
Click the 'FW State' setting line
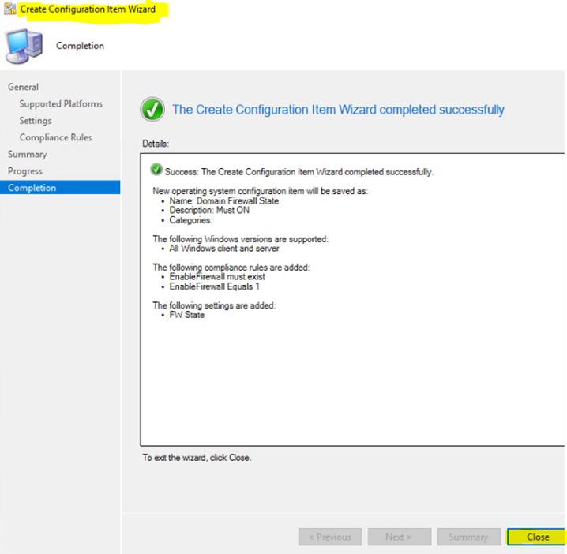pos(186,315)
